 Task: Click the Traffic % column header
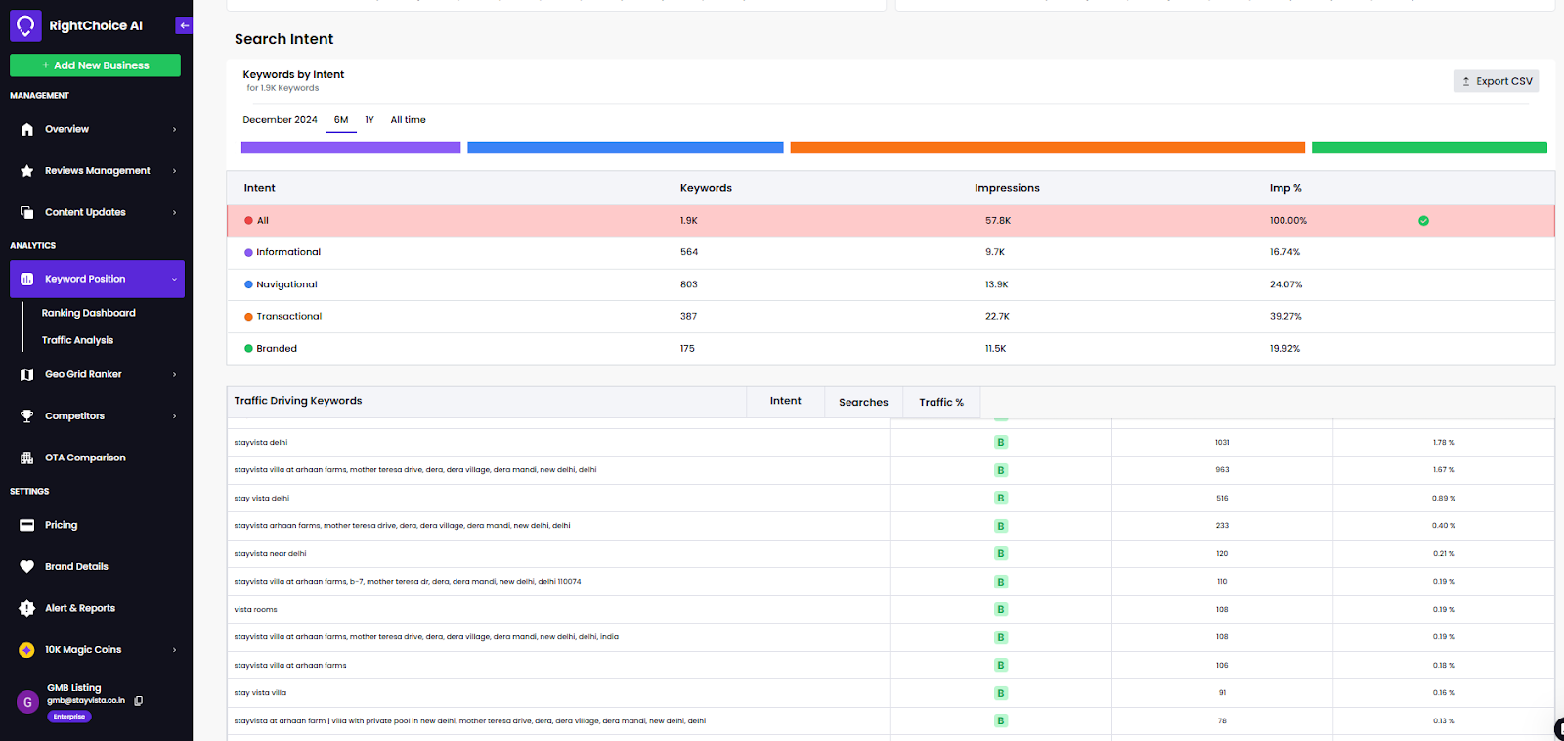coord(941,402)
